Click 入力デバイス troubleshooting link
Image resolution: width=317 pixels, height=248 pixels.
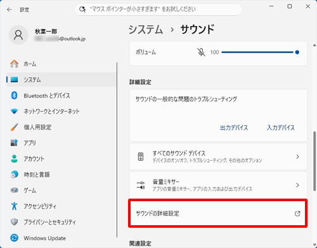click(x=281, y=128)
